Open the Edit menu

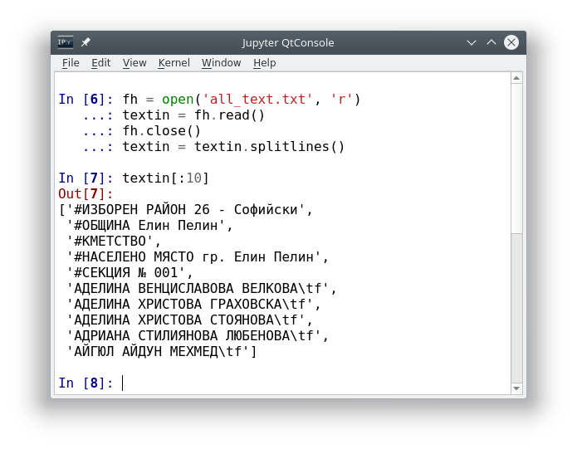[100, 63]
